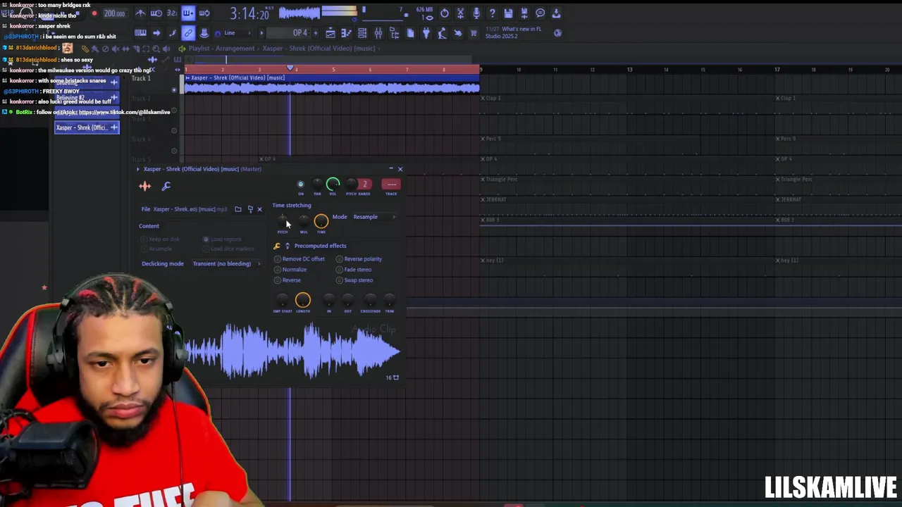Click the pitch RANGE value 2
Viewport: 902px width, 507px height.
tap(364, 184)
